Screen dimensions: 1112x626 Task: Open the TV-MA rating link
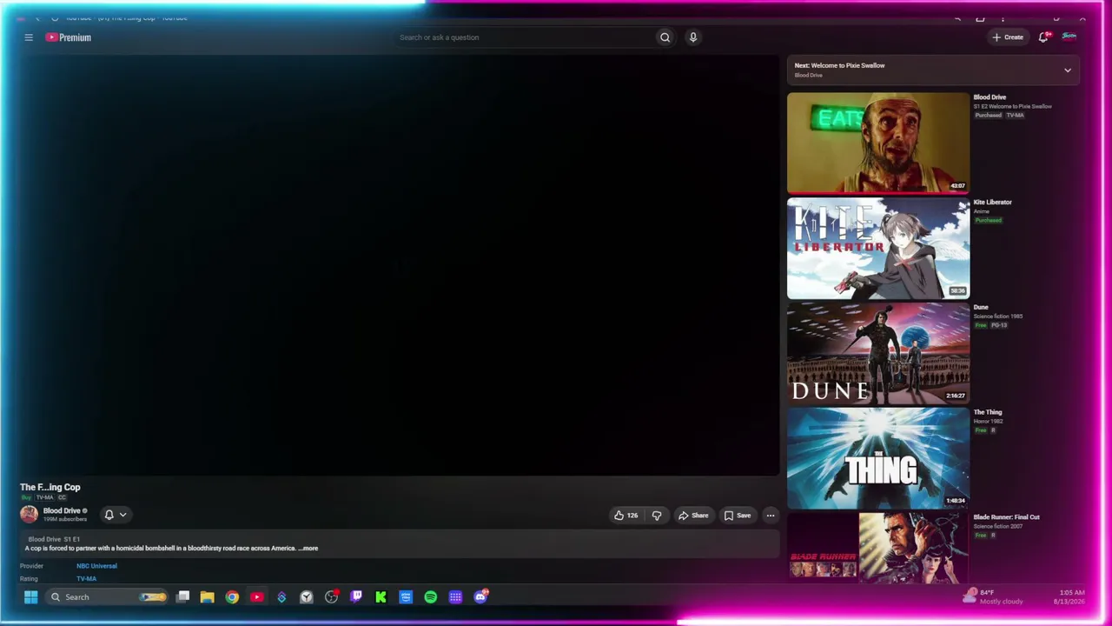pyautogui.click(x=86, y=579)
